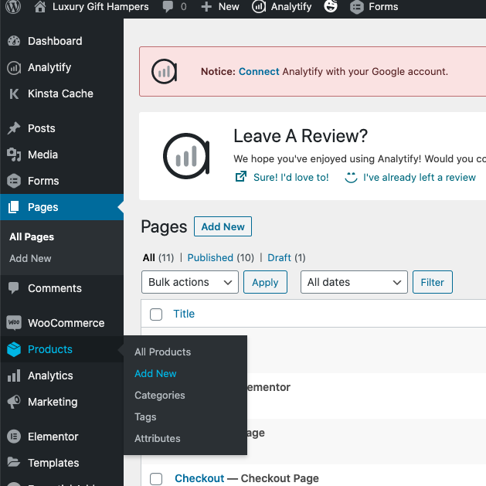
Task: Show All pages filter
Action: point(149,257)
